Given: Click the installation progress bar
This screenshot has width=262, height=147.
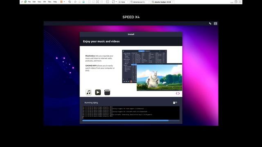Looking at the screenshot, I should coord(131,120).
